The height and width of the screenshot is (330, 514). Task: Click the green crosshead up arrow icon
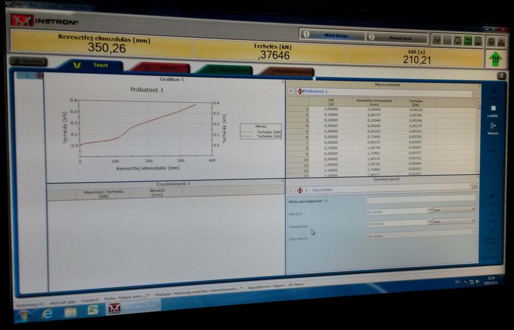[495, 59]
